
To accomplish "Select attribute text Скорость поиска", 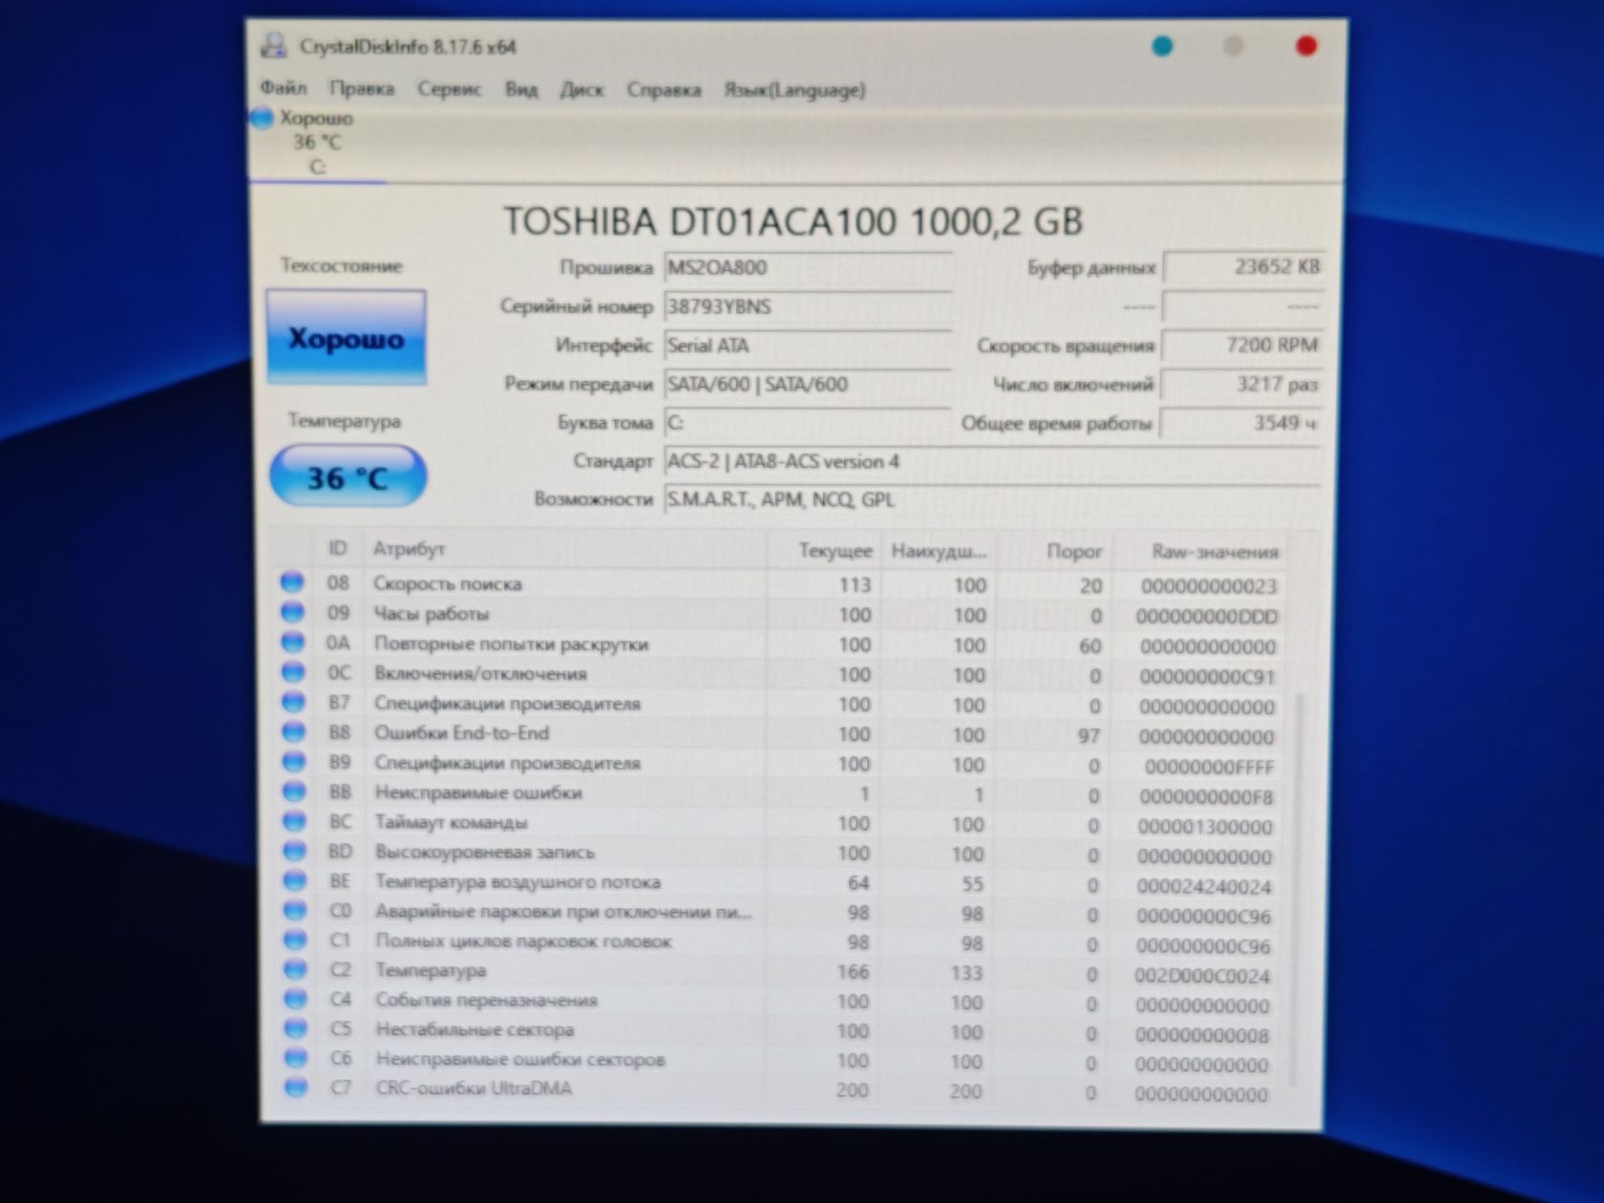I will (x=447, y=583).
